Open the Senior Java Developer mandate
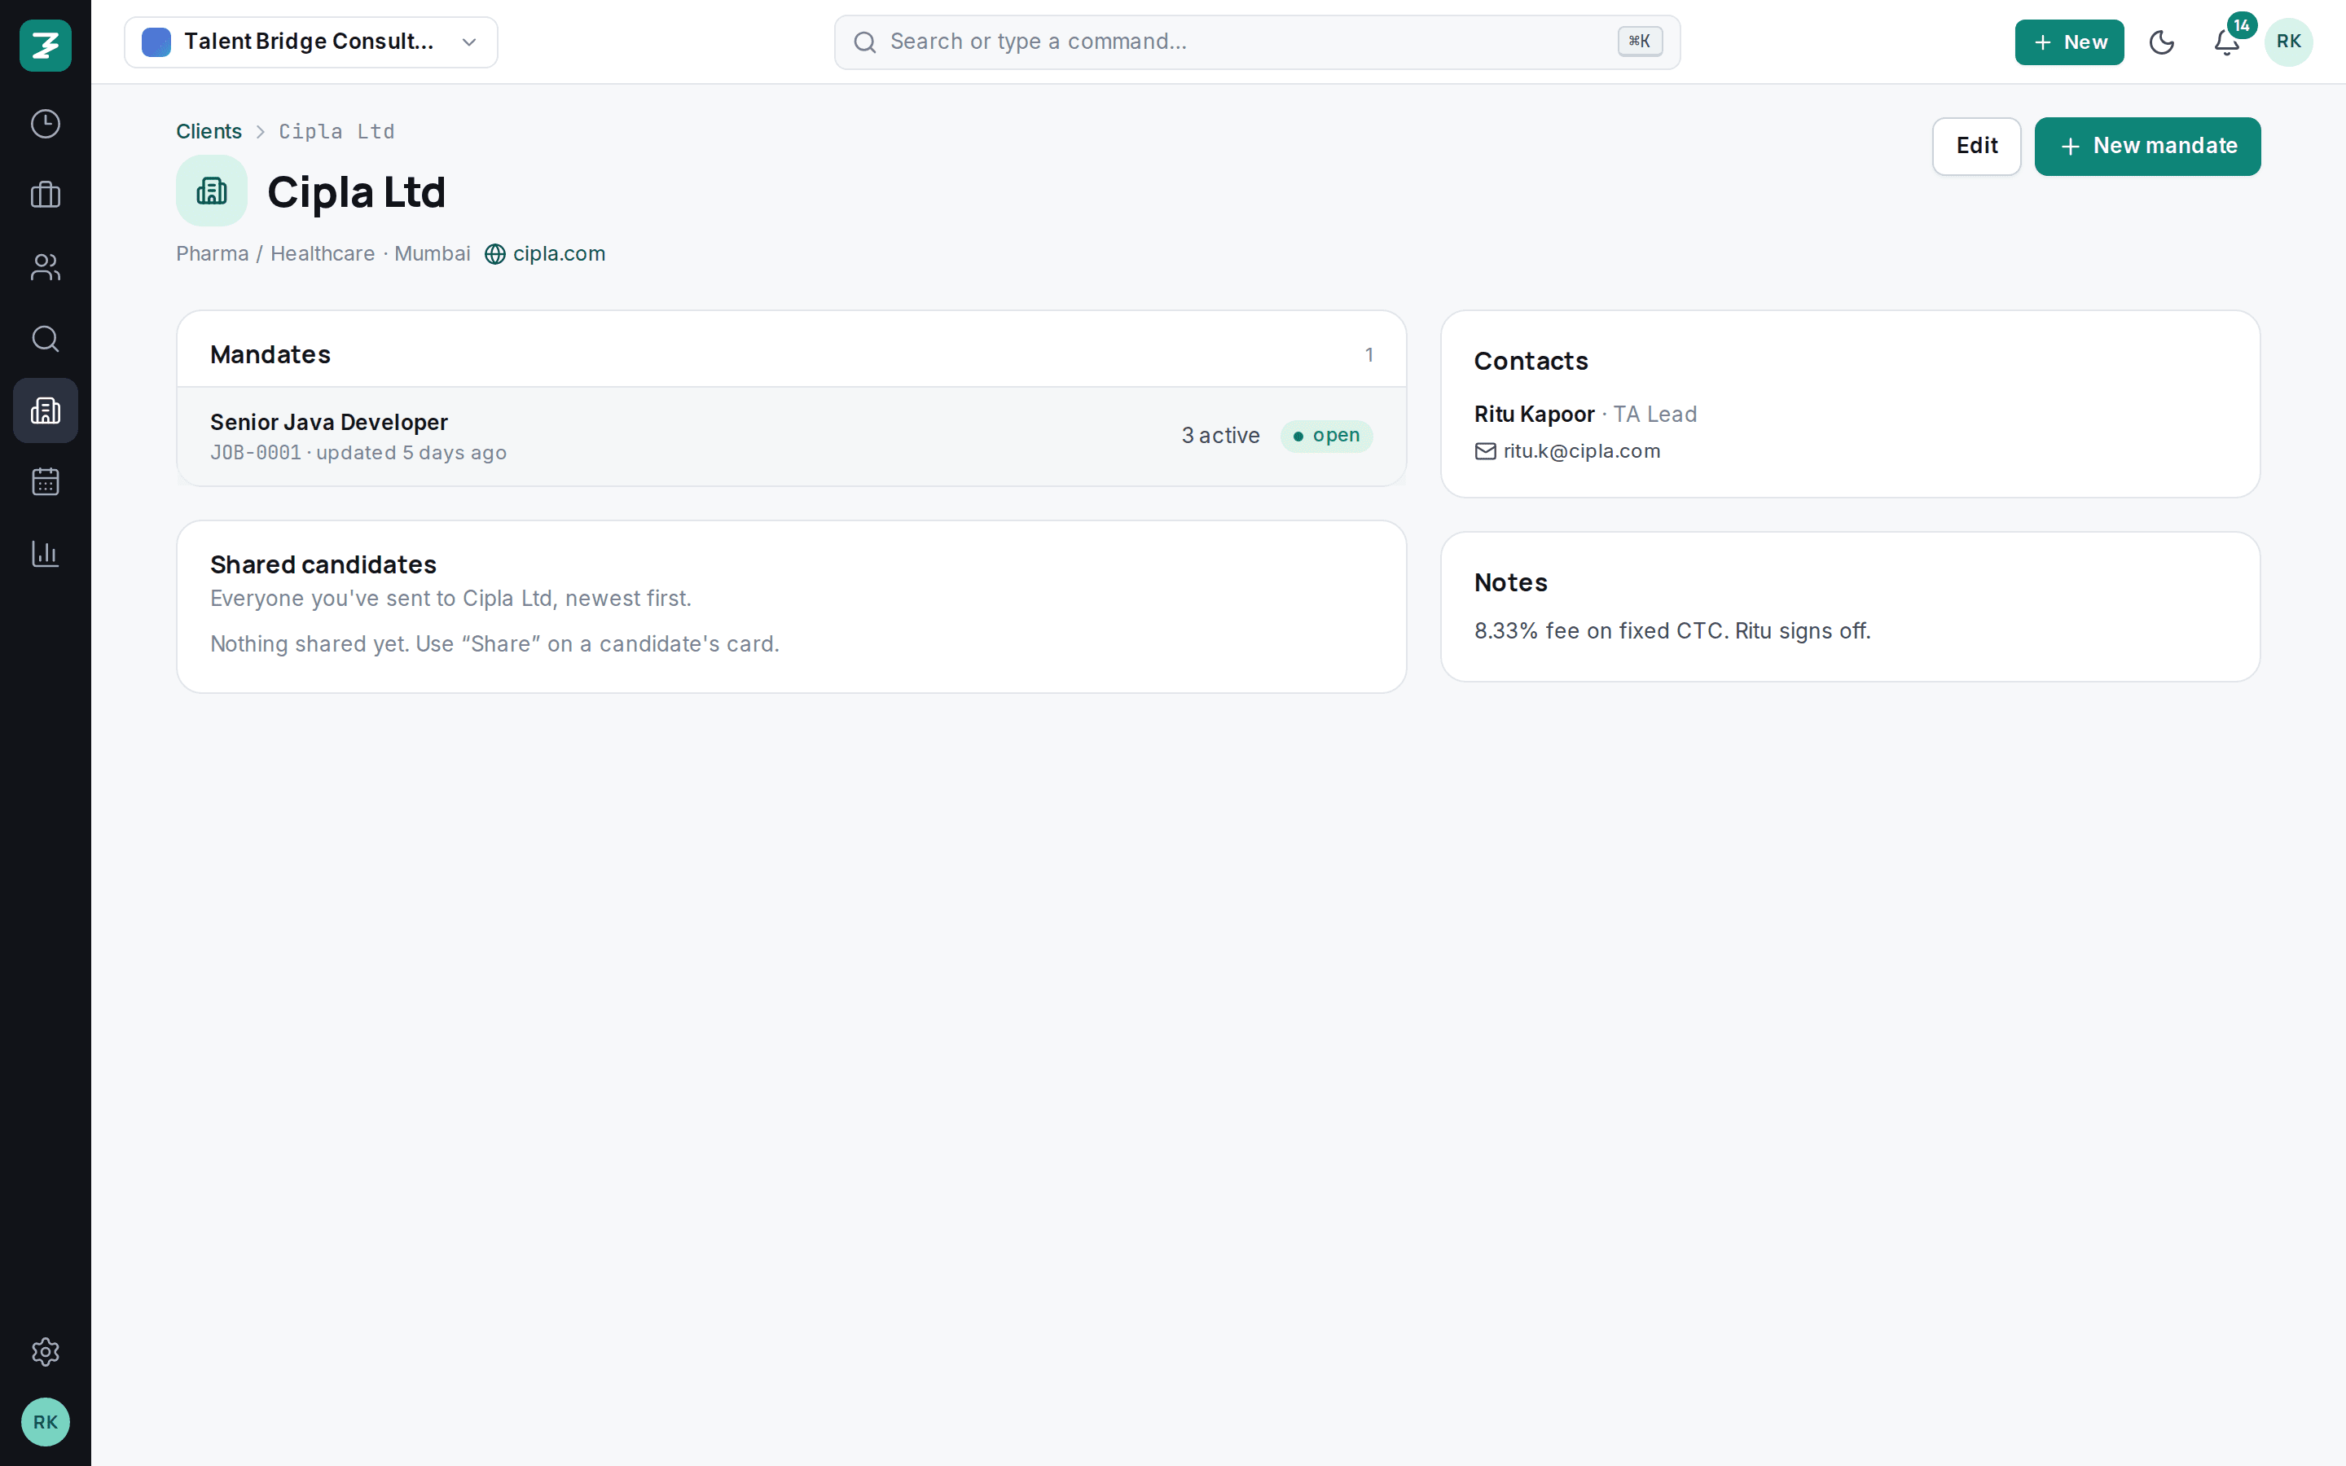The width and height of the screenshot is (2346, 1466). pyautogui.click(x=791, y=437)
